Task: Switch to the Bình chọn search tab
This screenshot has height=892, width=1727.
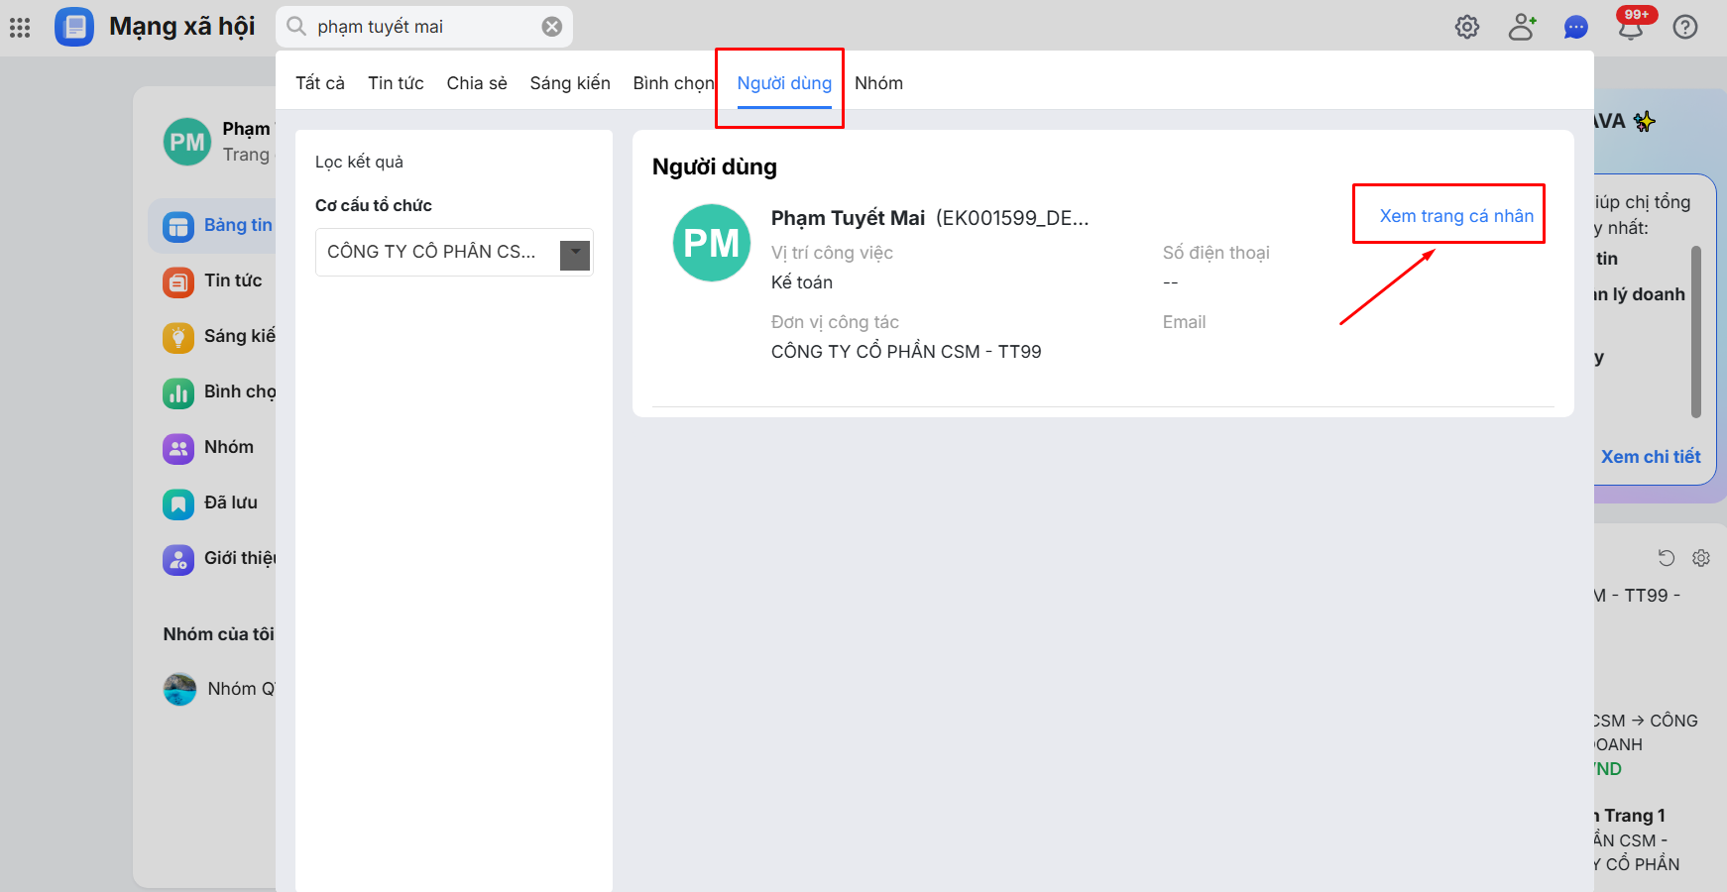Action: point(673,83)
